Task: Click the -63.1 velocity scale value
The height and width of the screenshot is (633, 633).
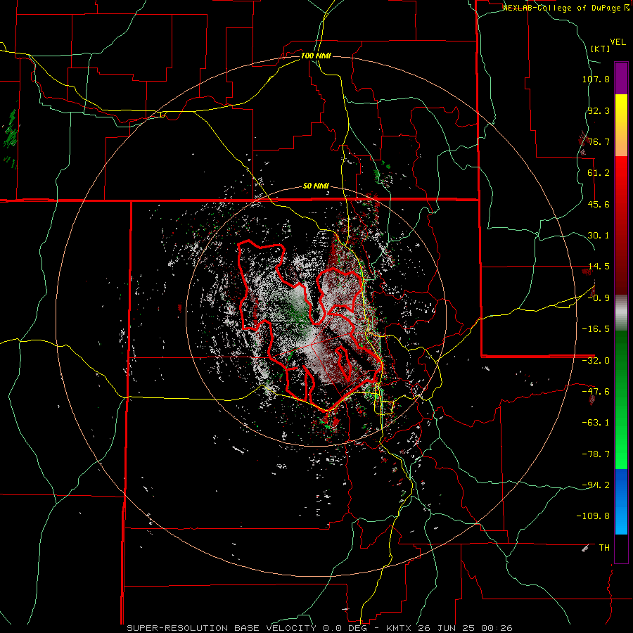Action: 596,423
